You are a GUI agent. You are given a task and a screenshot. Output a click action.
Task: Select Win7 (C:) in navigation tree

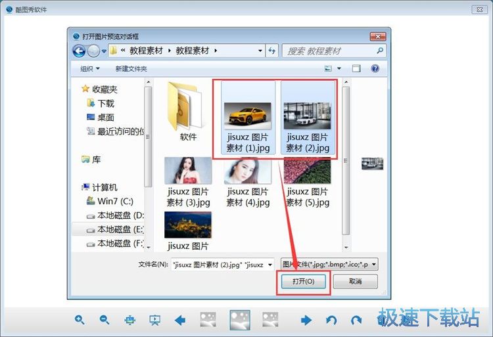pyautogui.click(x=115, y=201)
